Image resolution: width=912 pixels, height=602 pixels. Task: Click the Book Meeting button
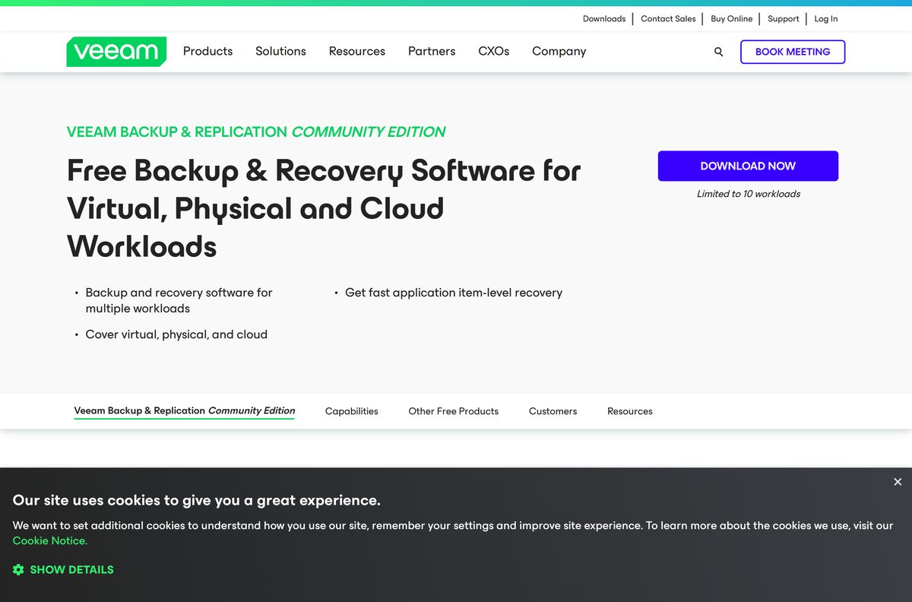tap(793, 52)
